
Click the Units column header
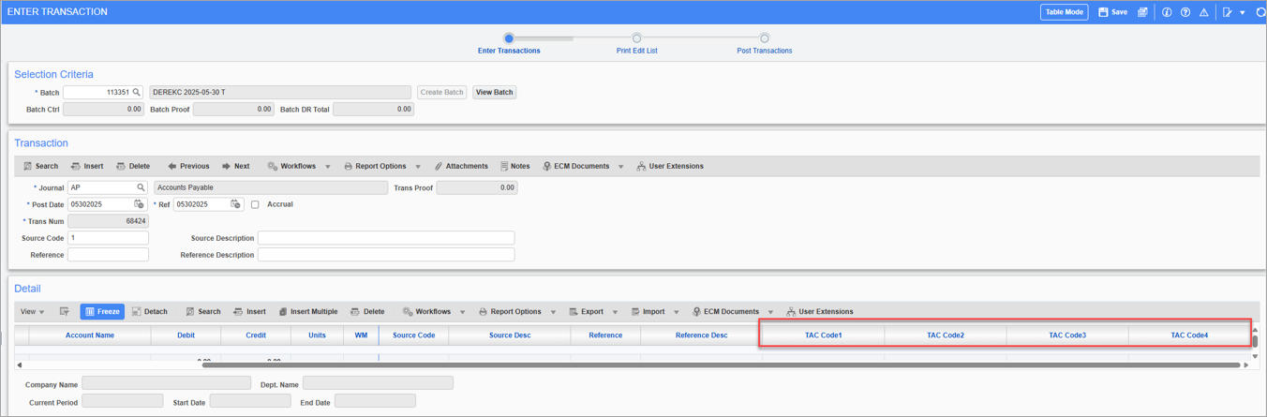[318, 335]
